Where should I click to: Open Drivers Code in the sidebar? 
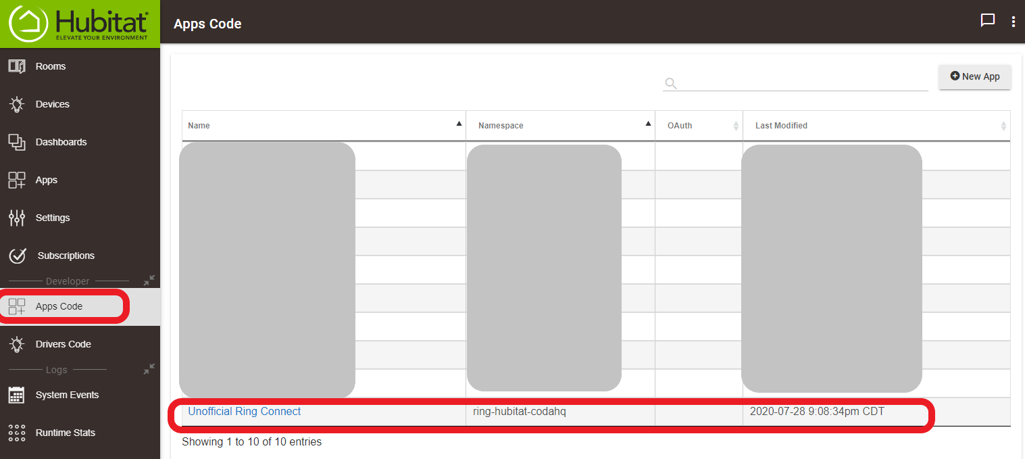pyautogui.click(x=80, y=344)
